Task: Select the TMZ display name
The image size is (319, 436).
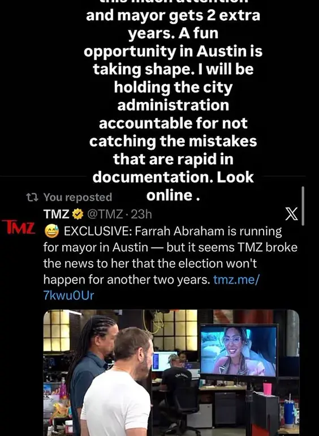Action: tap(56, 214)
